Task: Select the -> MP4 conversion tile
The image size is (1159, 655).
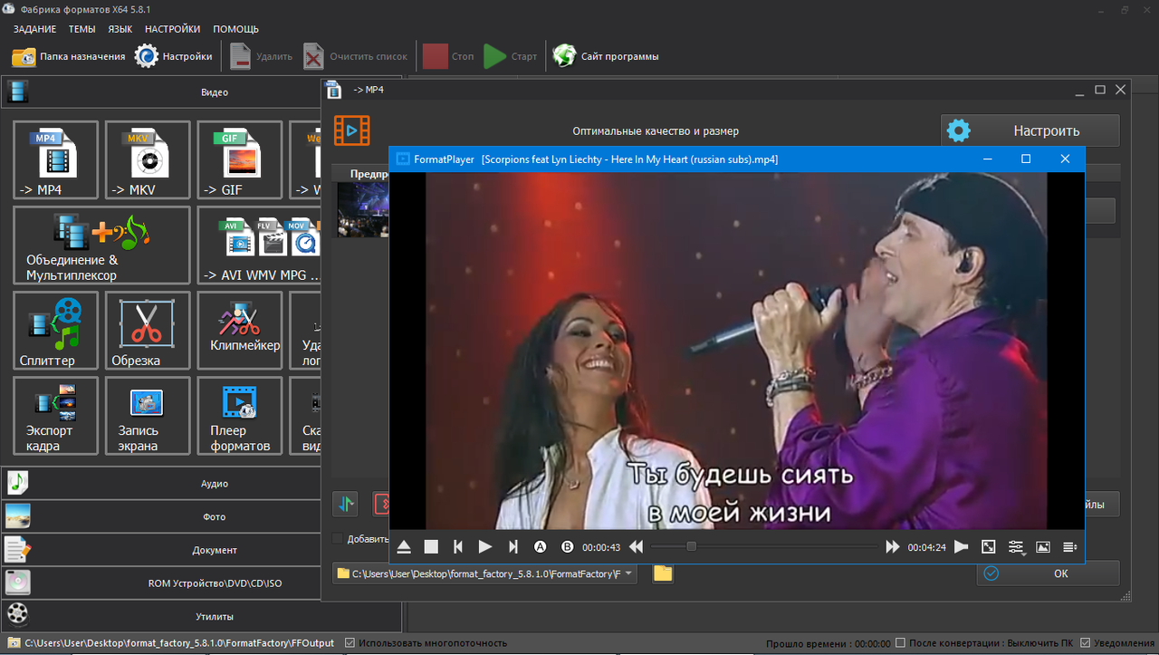Action: coord(55,159)
